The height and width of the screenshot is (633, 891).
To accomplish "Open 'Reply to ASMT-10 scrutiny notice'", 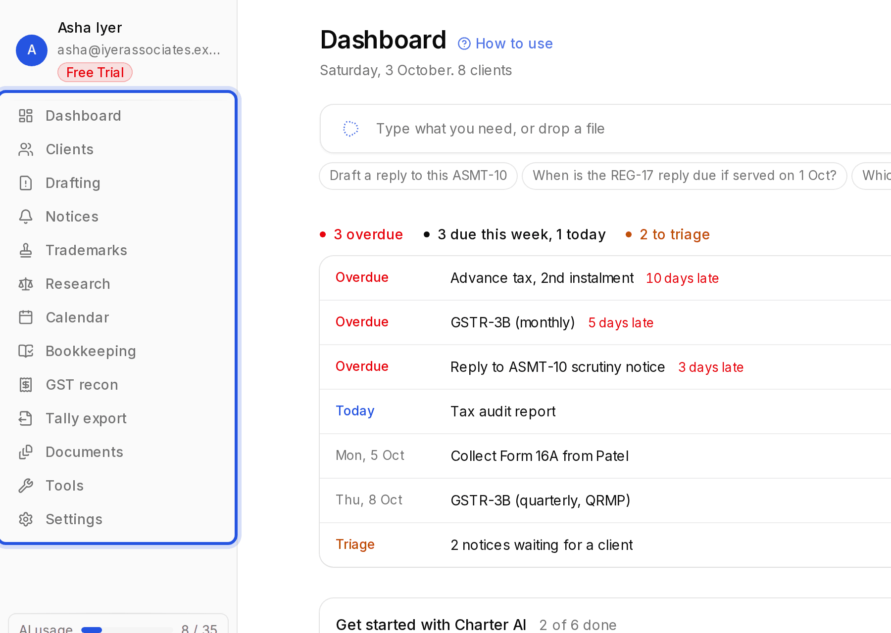I will tap(605, 367).
